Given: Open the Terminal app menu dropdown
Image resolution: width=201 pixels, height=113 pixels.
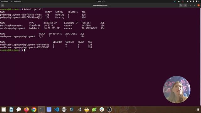Looking at the screenshot, I should 16,1.
